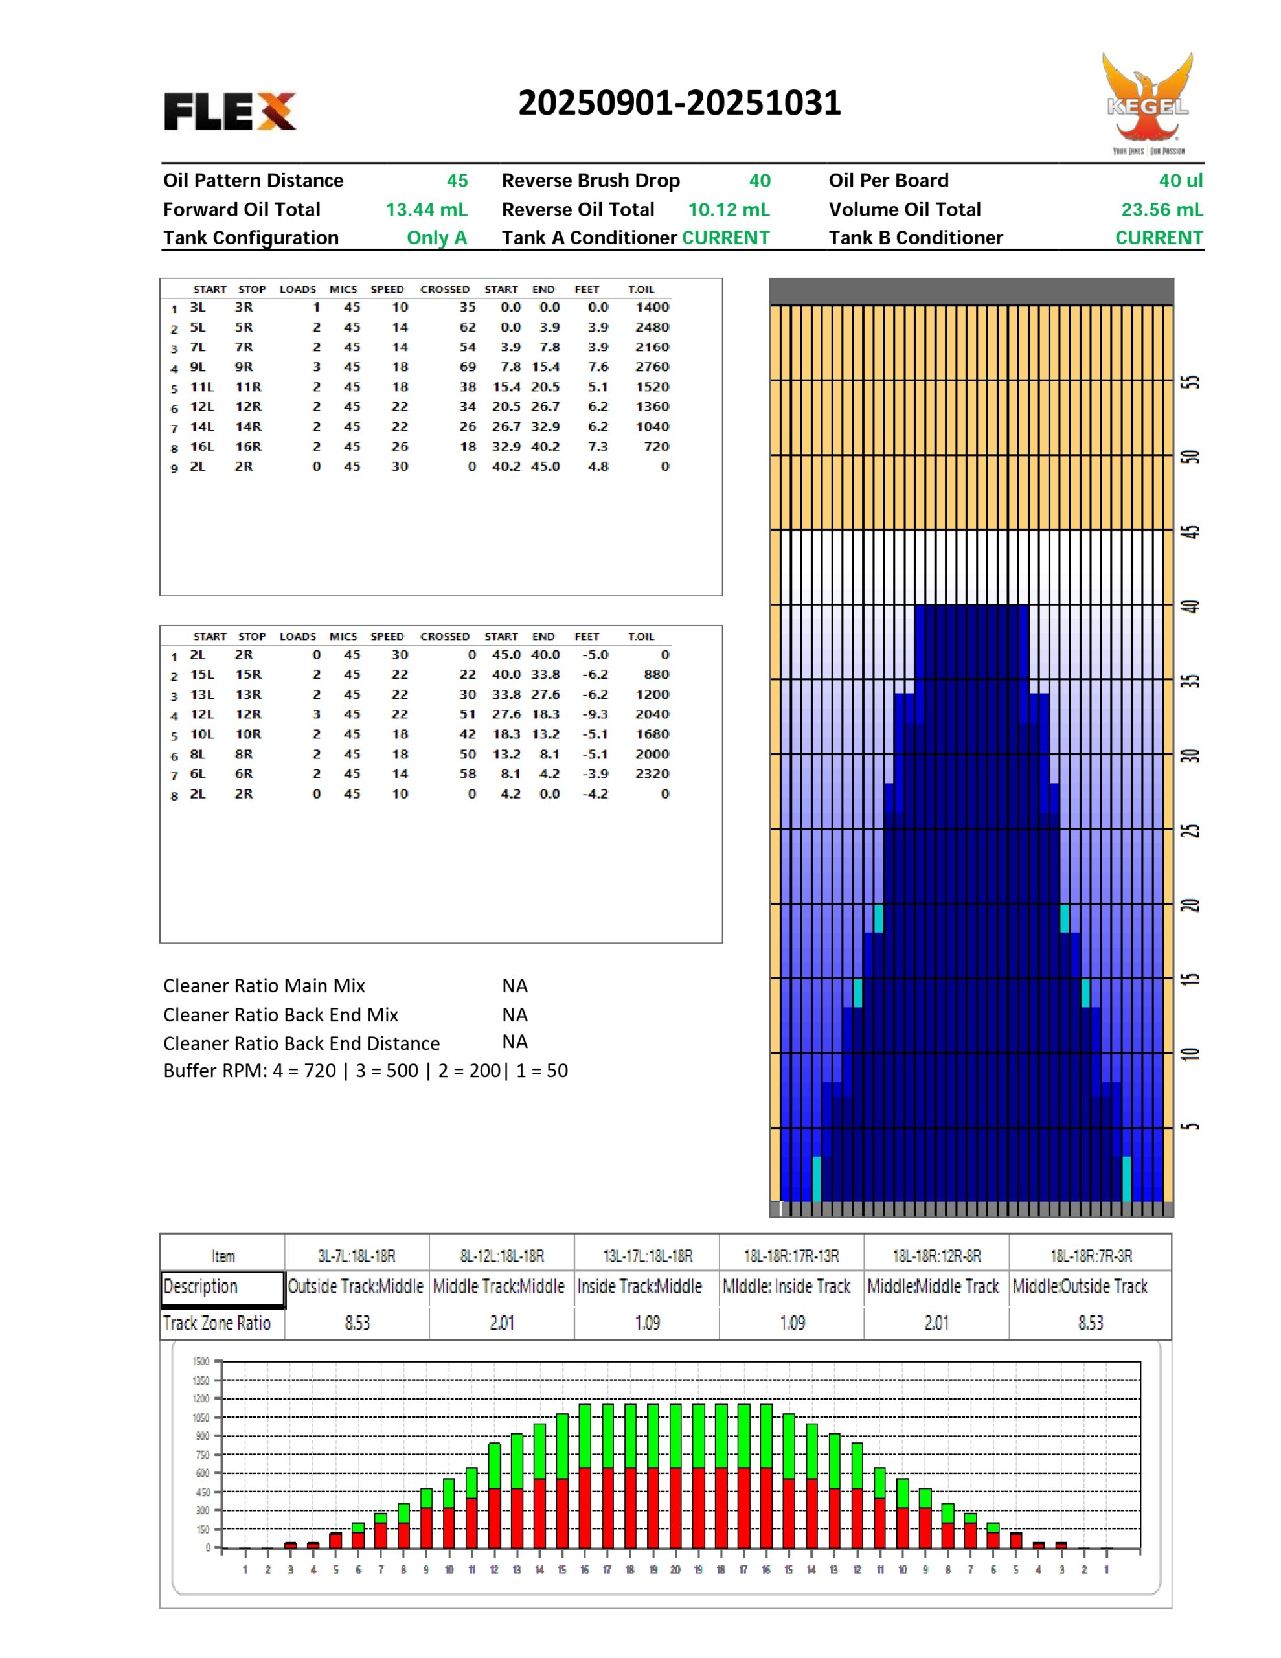The height and width of the screenshot is (1658, 1281).
Task: Select the 3L-7L:18L-18R column header
Action: 356,1256
